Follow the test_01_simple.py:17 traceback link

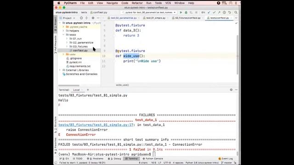coord(96,125)
